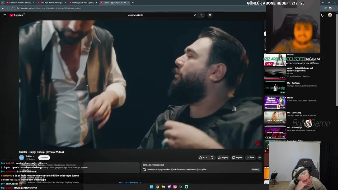Close the Tahir Uçar tab

(65, 3)
